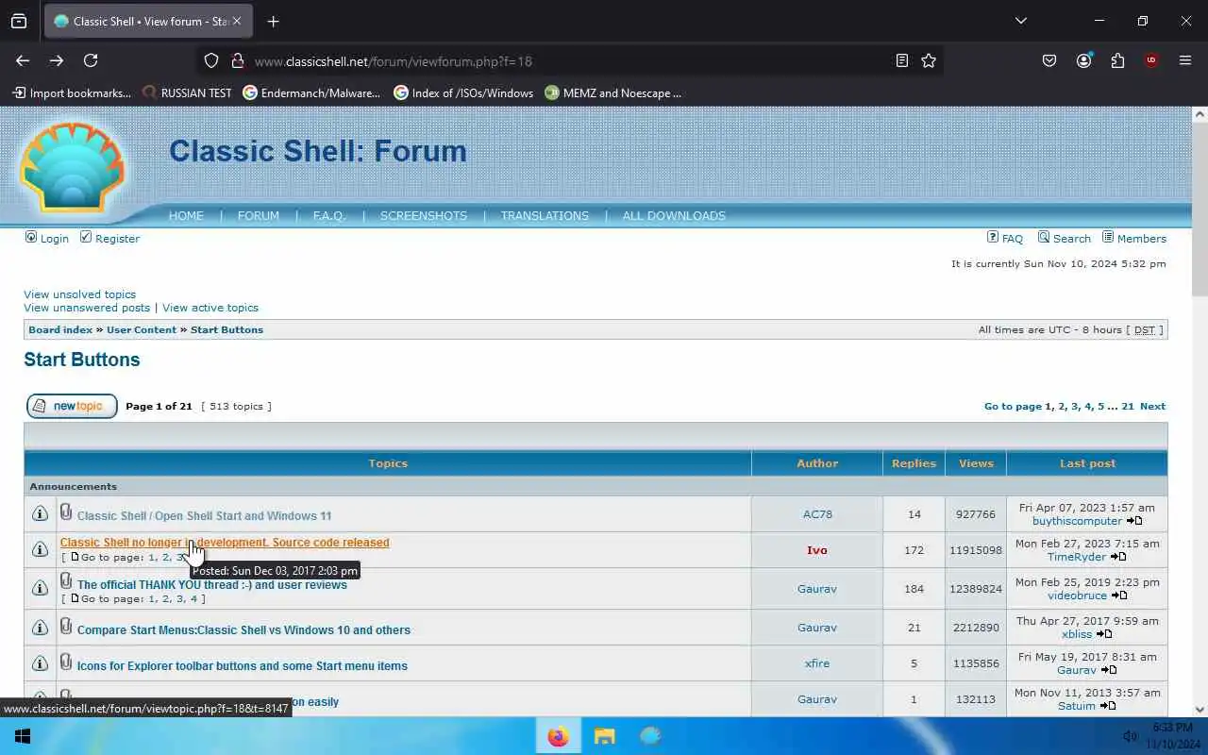
Task: Open the FORUM navigation item
Action: pyautogui.click(x=259, y=216)
